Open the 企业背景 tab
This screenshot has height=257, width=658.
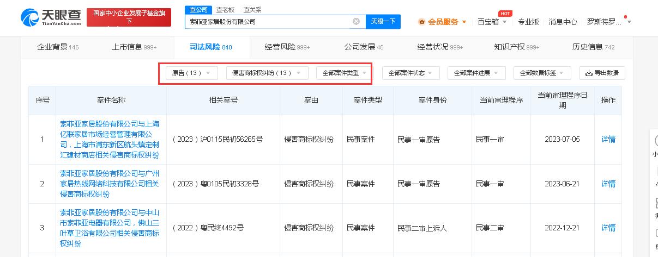point(58,47)
